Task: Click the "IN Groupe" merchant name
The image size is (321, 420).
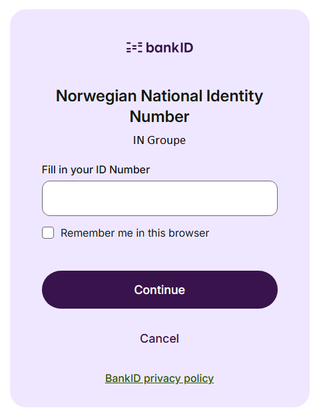Action: pos(159,140)
